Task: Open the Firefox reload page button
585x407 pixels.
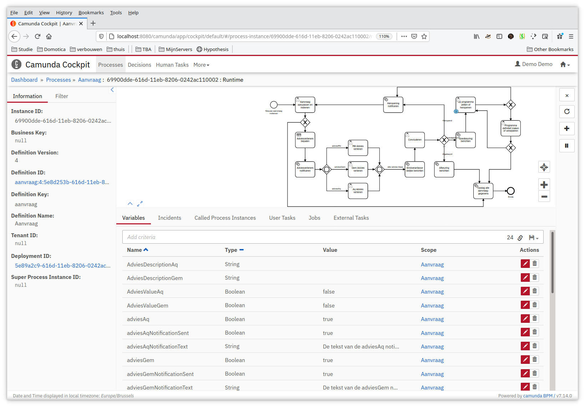Action: coord(37,36)
